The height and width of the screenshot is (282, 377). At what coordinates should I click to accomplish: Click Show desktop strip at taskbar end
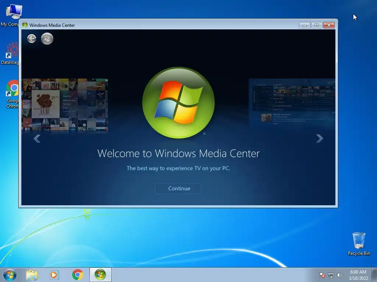(x=374, y=275)
